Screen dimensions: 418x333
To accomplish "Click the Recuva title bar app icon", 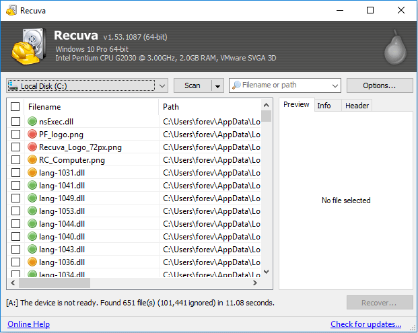I will click(x=11, y=10).
